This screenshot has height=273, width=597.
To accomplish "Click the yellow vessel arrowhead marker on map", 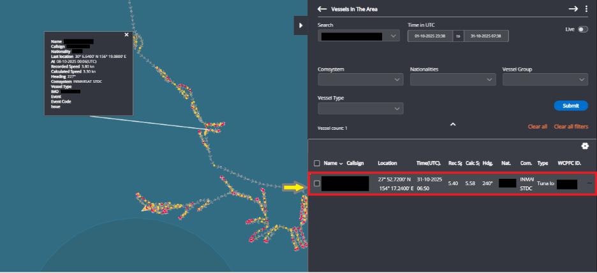I will tap(145, 209).
